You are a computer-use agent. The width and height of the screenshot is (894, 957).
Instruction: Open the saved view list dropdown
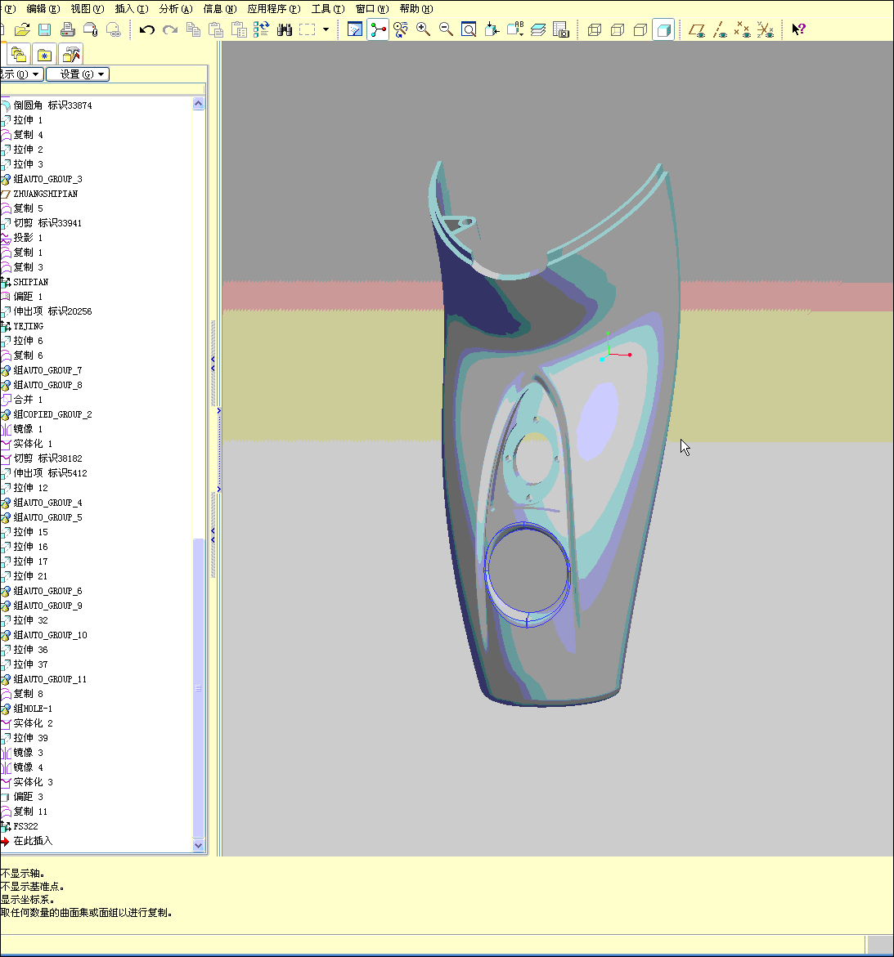pyautogui.click(x=514, y=29)
